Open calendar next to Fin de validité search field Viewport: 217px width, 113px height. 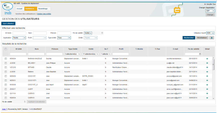102,33
